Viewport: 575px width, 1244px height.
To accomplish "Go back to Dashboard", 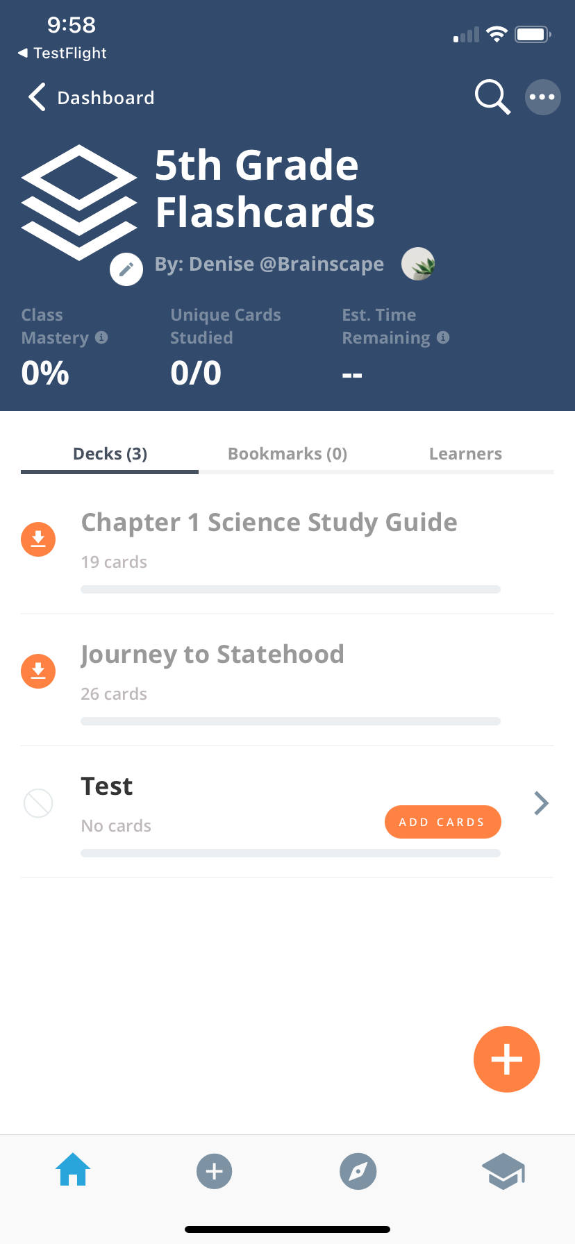I will click(x=92, y=98).
